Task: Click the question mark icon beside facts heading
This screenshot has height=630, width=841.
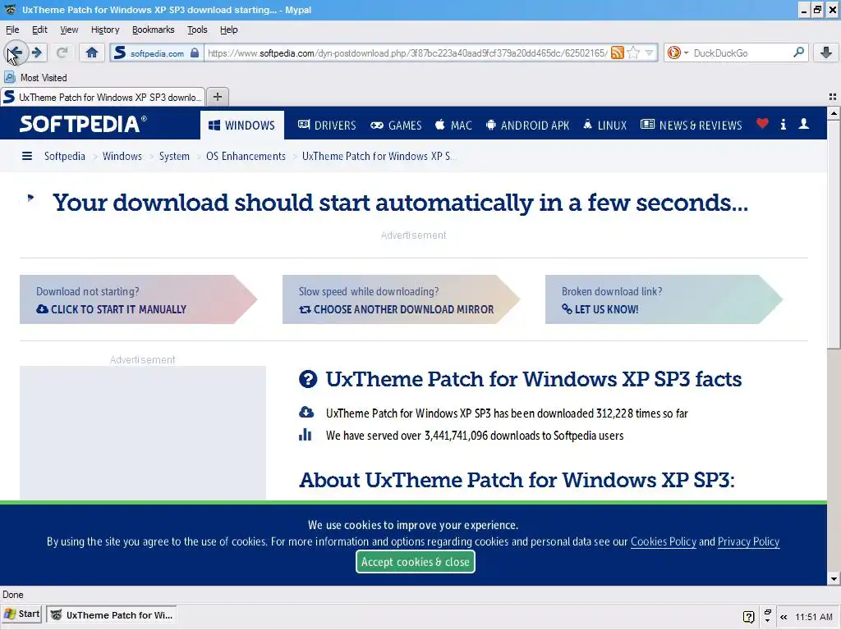Action: 308,379
